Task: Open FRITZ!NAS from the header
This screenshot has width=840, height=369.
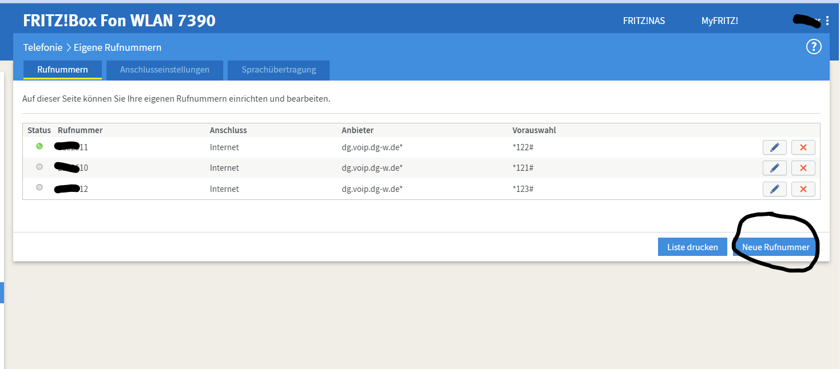Action: coord(644,21)
